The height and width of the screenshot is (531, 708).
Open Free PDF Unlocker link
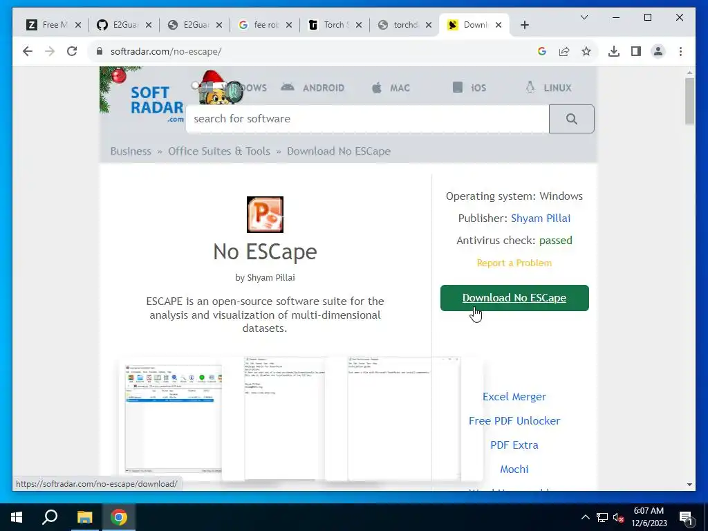(x=514, y=421)
